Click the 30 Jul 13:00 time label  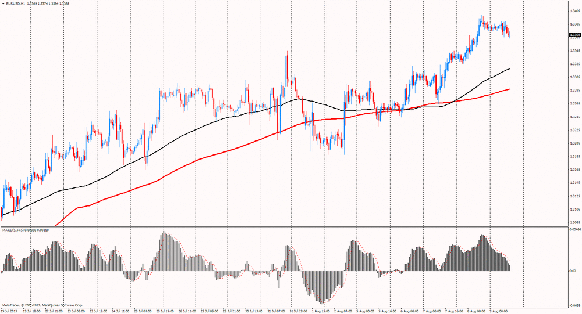[x=254, y=312]
